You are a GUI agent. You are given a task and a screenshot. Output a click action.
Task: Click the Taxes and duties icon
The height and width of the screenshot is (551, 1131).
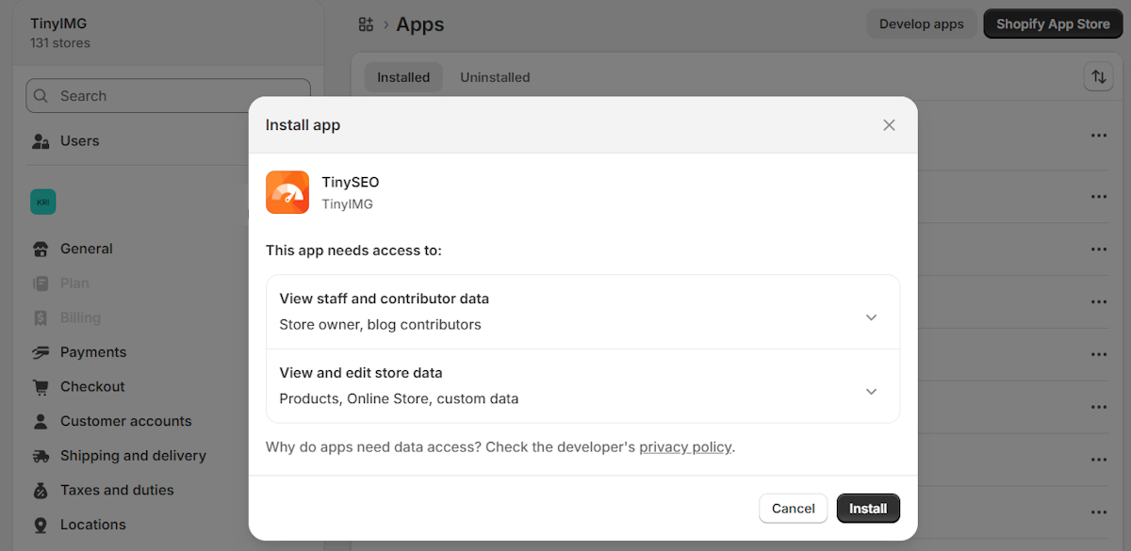click(x=41, y=491)
